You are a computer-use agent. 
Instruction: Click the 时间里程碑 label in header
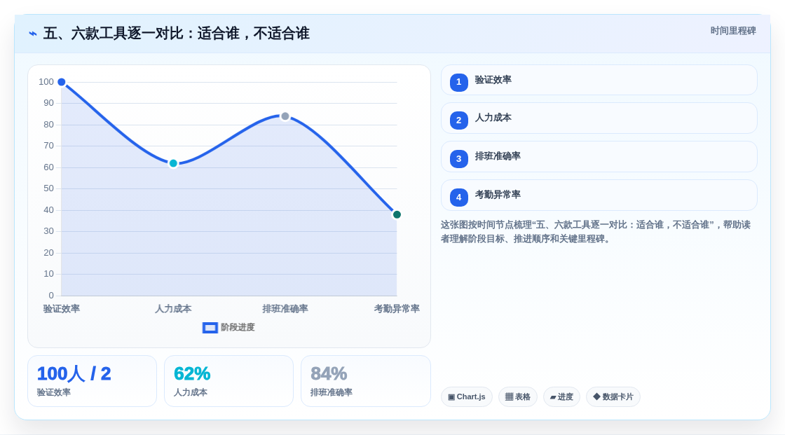(733, 31)
